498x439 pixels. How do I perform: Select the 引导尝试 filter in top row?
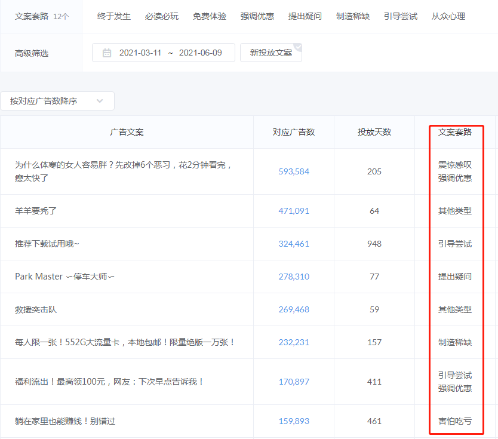[401, 16]
